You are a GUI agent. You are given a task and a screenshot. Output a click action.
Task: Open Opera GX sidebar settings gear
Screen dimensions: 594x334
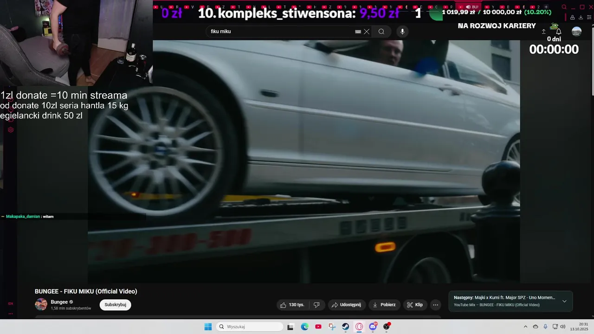11,130
